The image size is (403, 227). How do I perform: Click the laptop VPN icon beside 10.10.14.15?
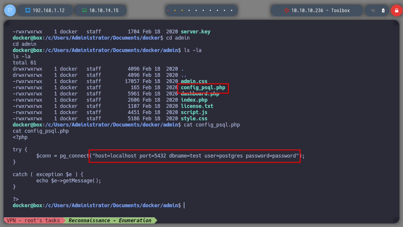coord(84,10)
